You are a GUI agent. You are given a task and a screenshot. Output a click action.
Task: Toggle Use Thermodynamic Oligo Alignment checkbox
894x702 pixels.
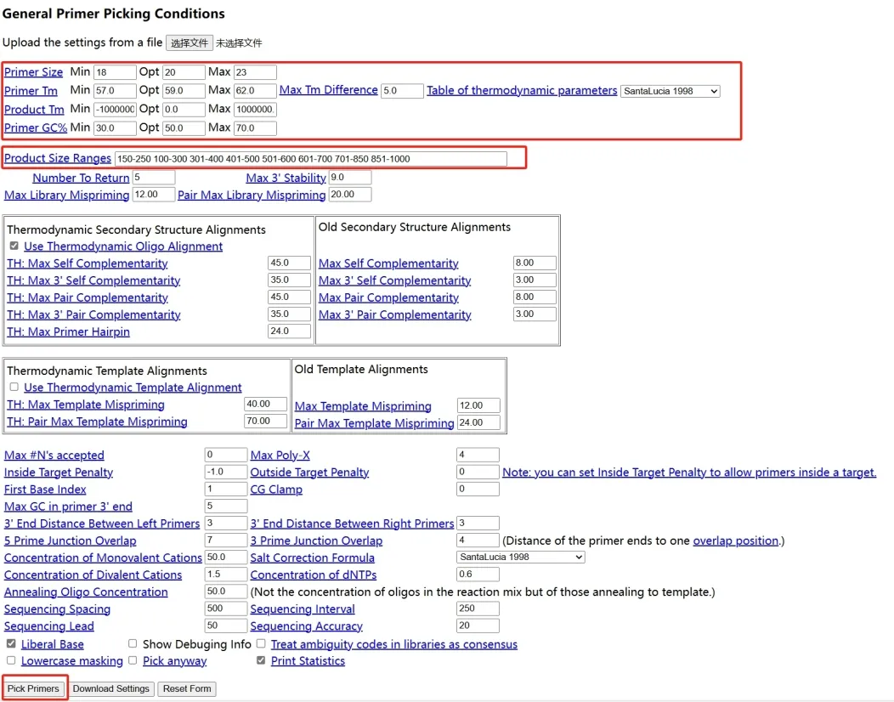point(14,246)
